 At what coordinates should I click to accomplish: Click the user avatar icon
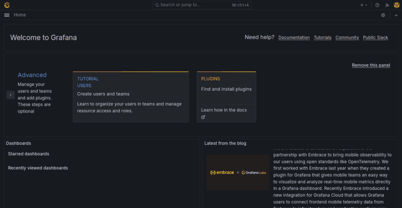pos(397,5)
